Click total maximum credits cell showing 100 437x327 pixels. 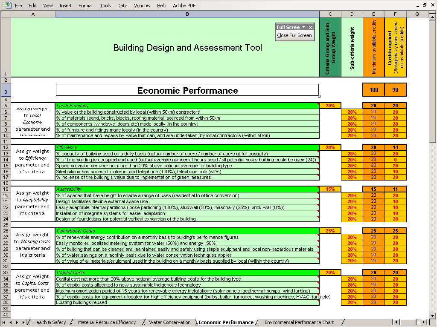click(374, 90)
